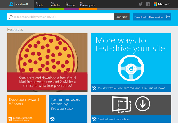
Task: Click tools icon beside 90+ new virtual machines
Action: (x=94, y=88)
